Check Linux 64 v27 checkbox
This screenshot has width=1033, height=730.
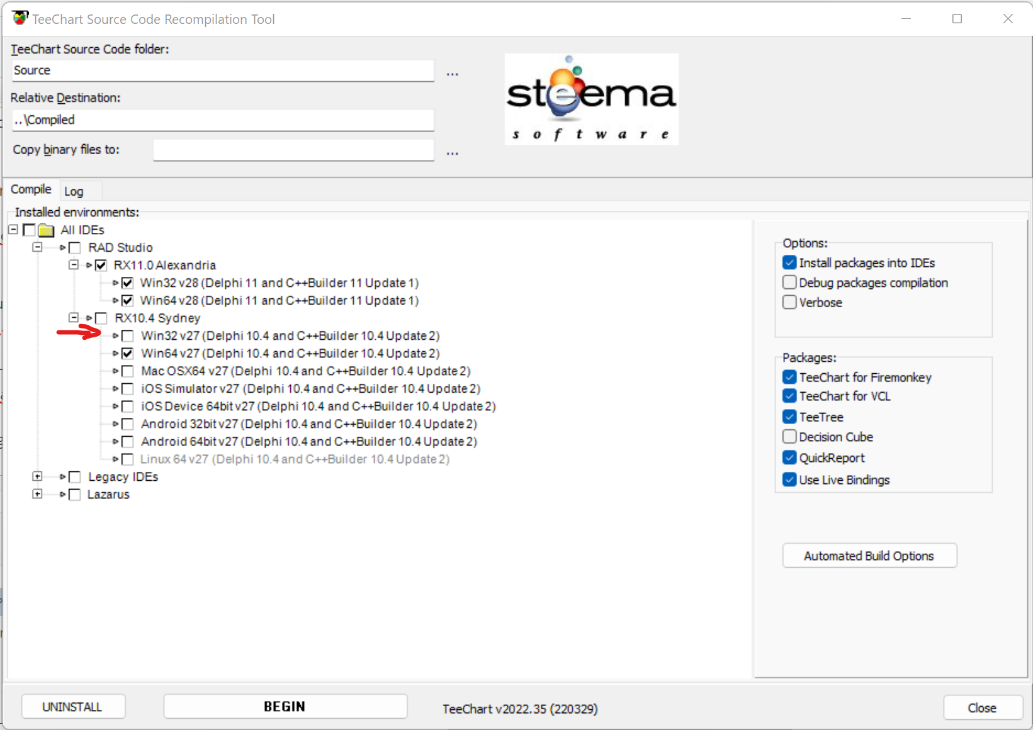pos(128,459)
